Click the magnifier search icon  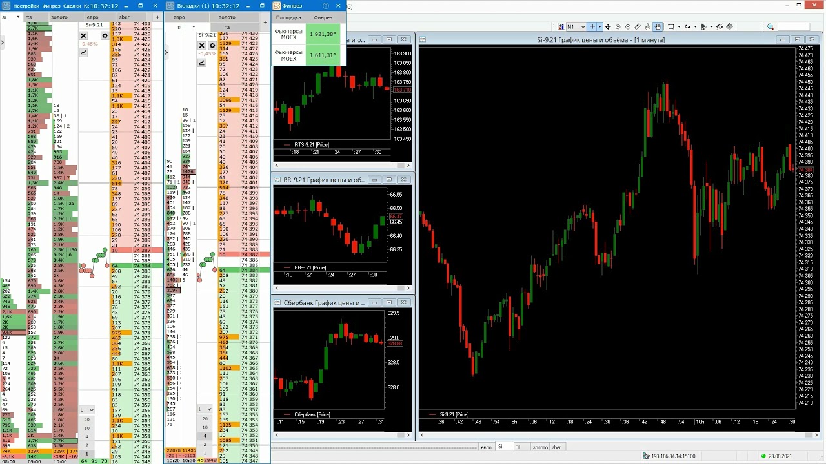tap(771, 27)
